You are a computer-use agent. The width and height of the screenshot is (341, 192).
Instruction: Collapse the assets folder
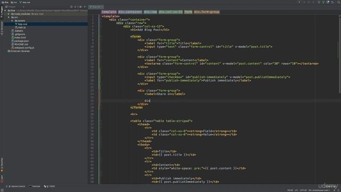[12, 21]
